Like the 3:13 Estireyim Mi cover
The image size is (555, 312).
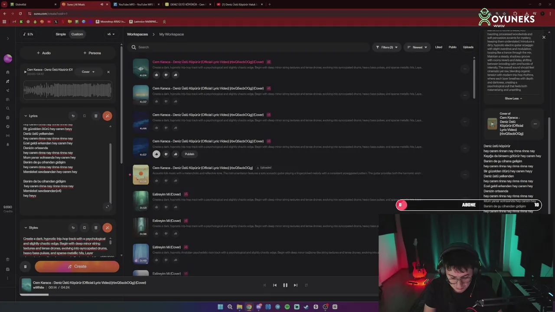pyautogui.click(x=157, y=207)
